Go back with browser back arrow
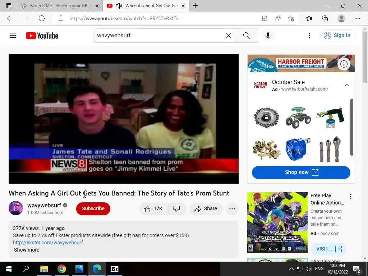 coord(10,18)
